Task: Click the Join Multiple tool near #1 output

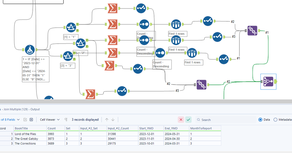Action: coord(252,30)
